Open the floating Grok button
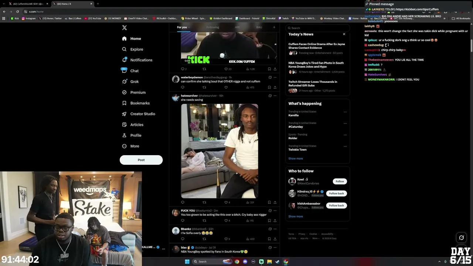Screen dimensions: 473x266 click(461, 238)
